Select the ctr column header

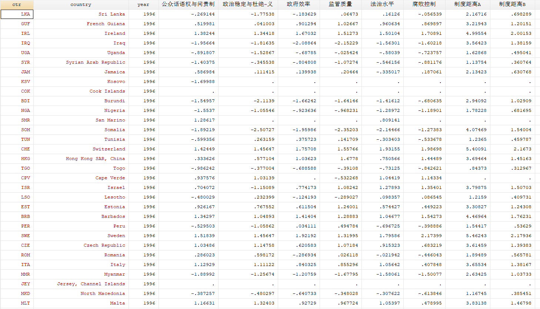tap(17, 4)
